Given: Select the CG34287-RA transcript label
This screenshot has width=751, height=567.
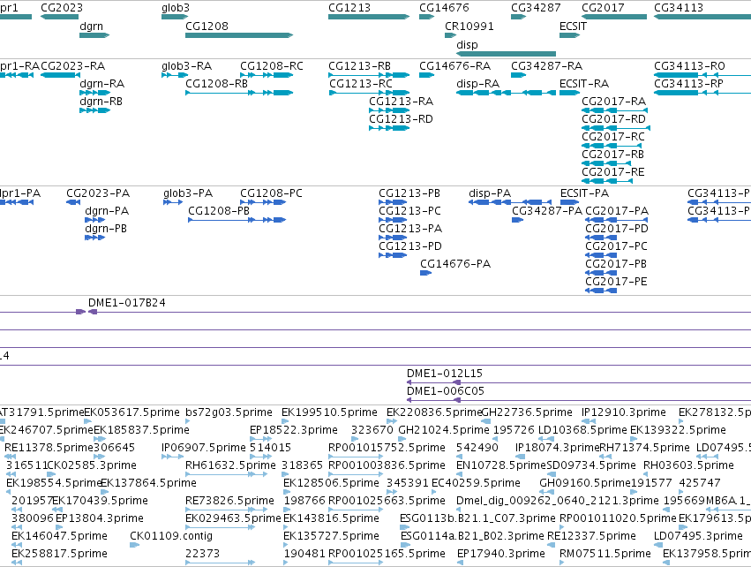Looking at the screenshot, I should click(547, 66).
